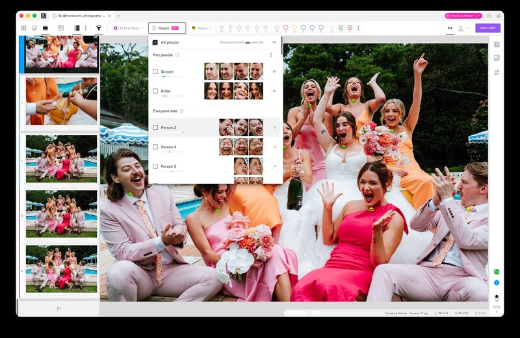Select the Fit zoom option
This screenshot has width=520, height=338.
[x=450, y=28]
